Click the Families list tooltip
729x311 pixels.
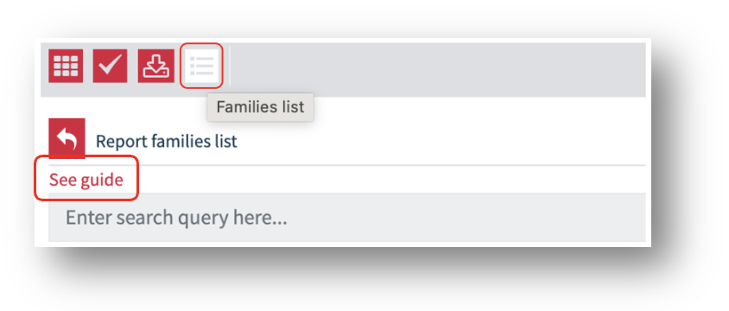(x=260, y=107)
